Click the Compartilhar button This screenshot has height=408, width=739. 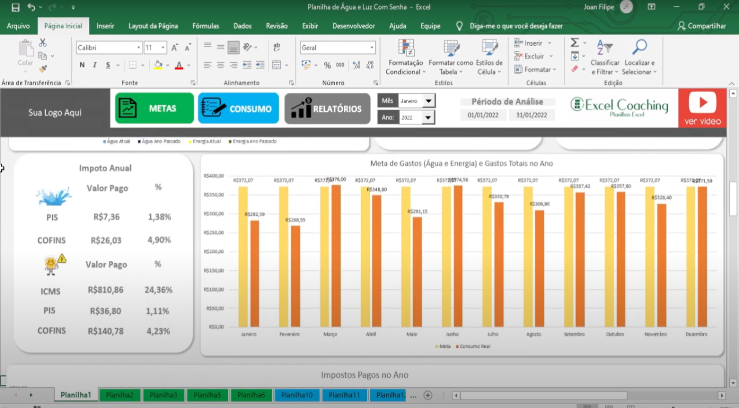[702, 26]
